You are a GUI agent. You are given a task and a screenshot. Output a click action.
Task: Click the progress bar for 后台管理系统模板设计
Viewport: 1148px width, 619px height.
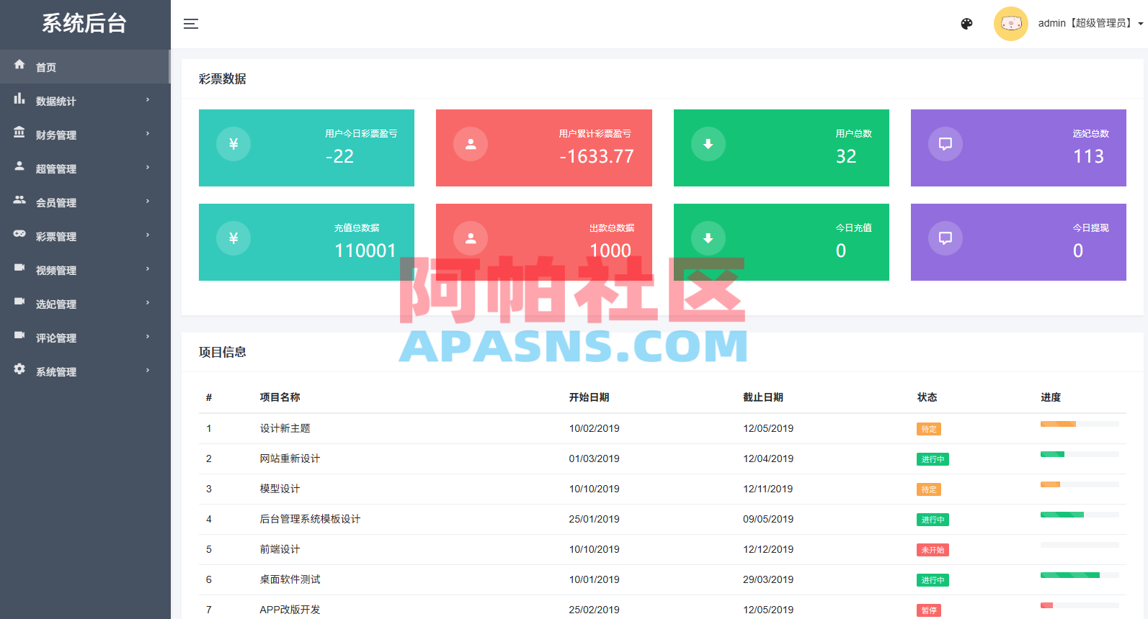tap(1080, 515)
